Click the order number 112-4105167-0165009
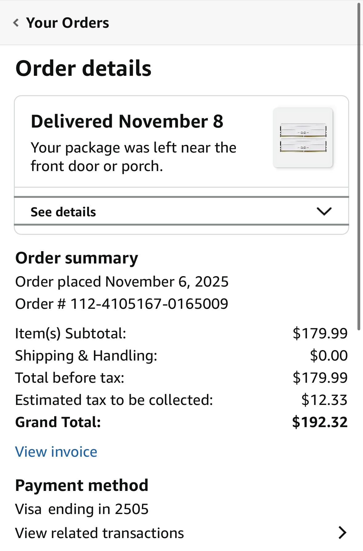The image size is (363, 551). (x=149, y=304)
